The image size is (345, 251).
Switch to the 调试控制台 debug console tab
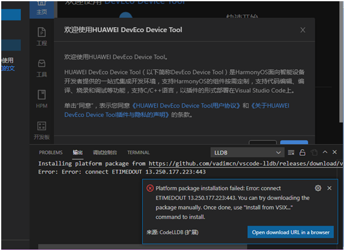[x=104, y=153]
